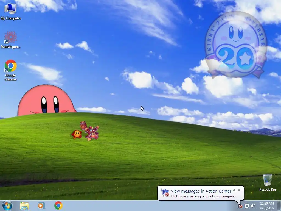Open Windows Explorer from the taskbar
This screenshot has width=281, height=211.
pos(24,206)
